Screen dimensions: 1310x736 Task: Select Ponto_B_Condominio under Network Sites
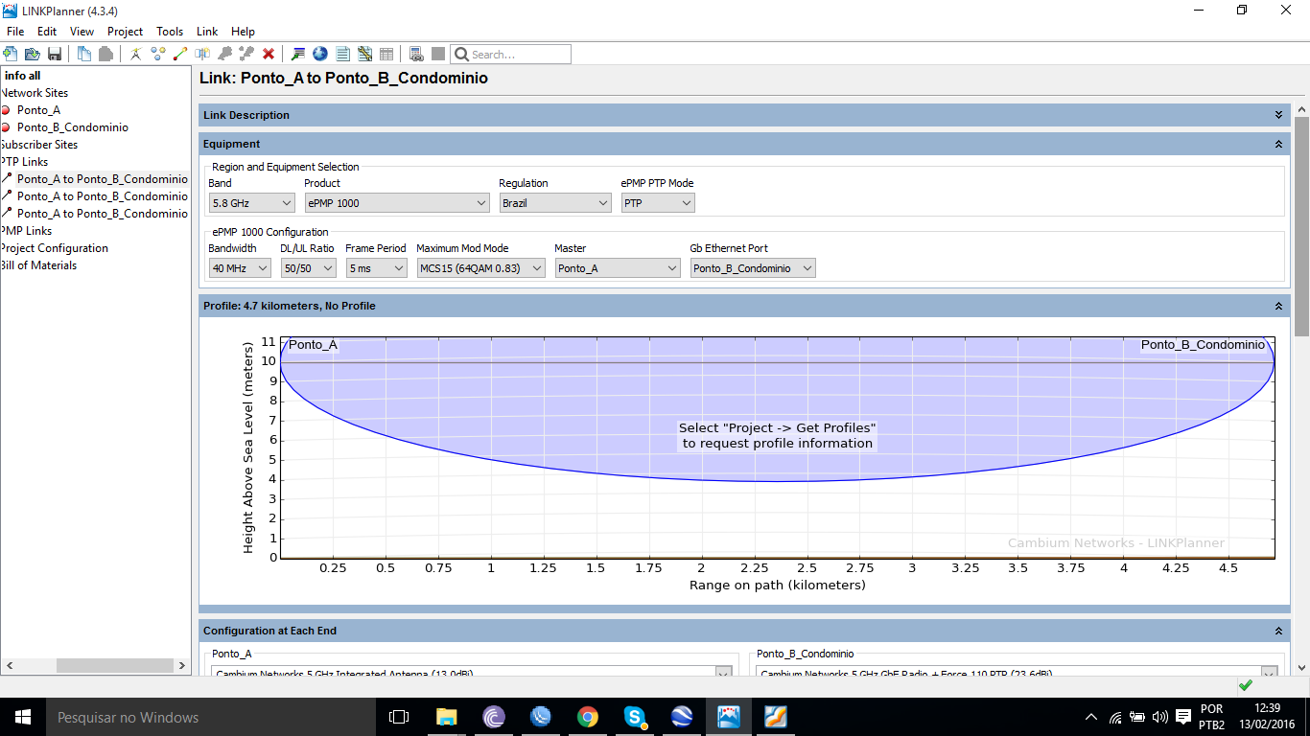[72, 127]
